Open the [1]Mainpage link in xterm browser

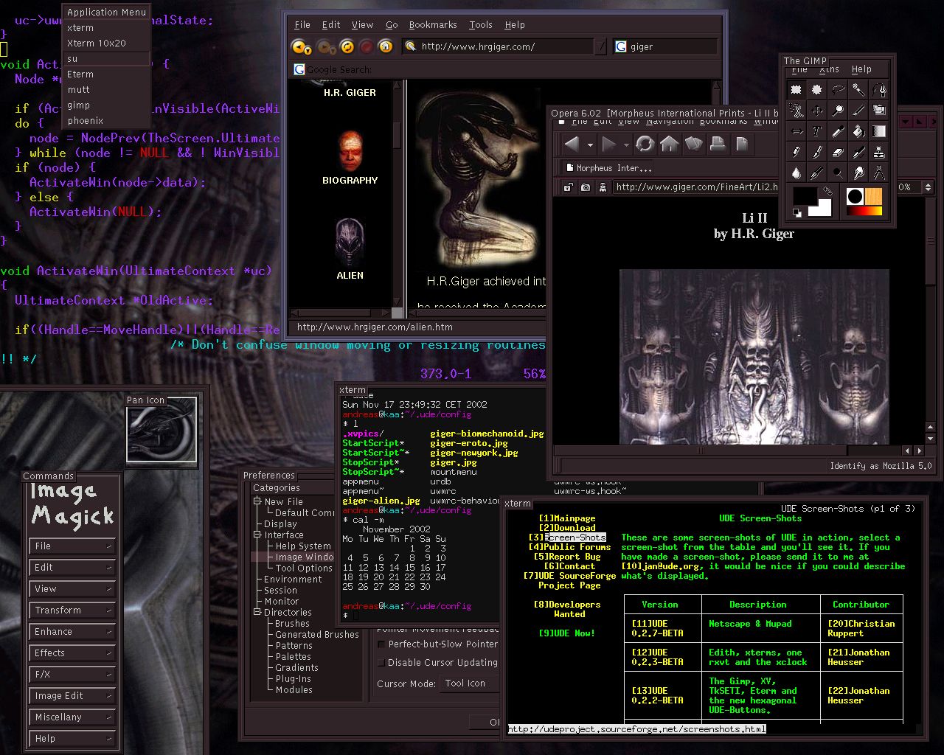[x=566, y=518]
